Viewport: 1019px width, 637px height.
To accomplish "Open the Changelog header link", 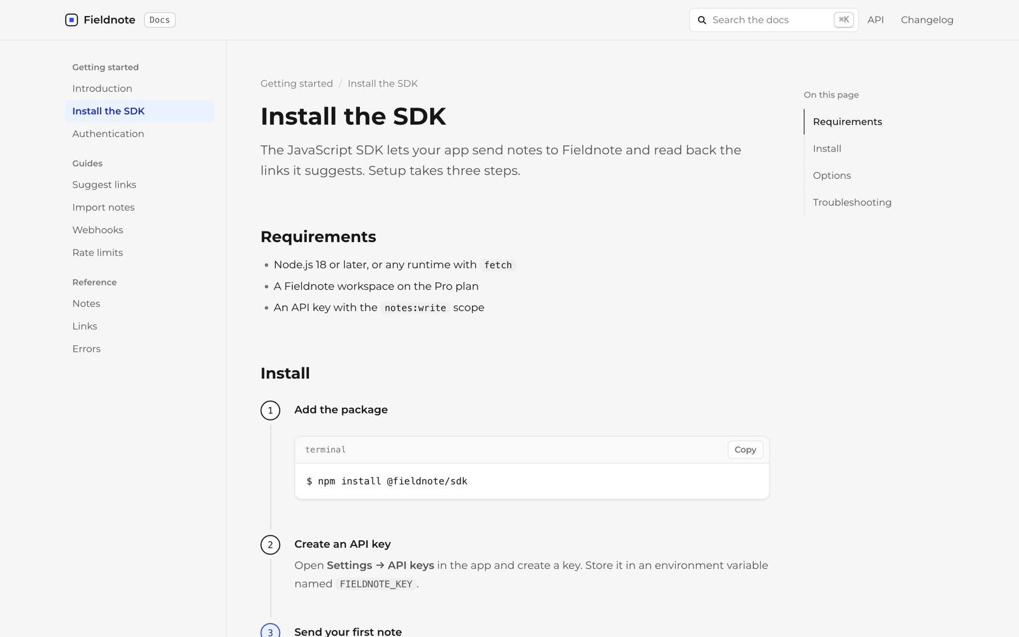I will click(927, 20).
